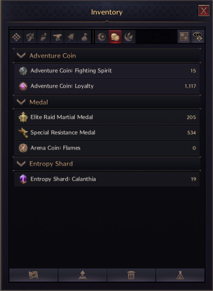Screen dimensions: 213x291
Task: Open the equipment sword-and-shield tab
Action: coord(30,37)
